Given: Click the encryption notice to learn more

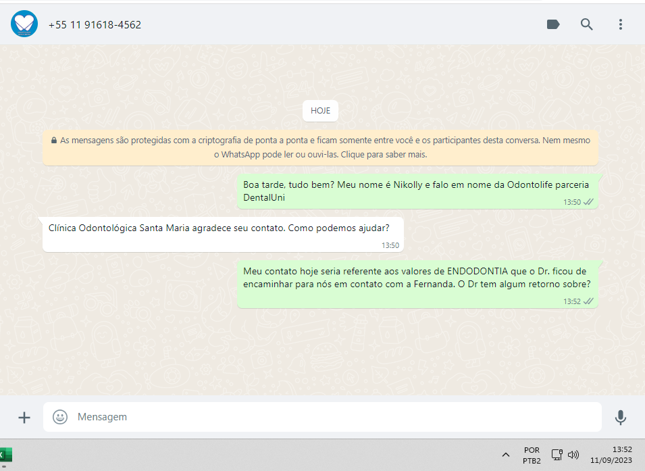Looking at the screenshot, I should coord(320,147).
